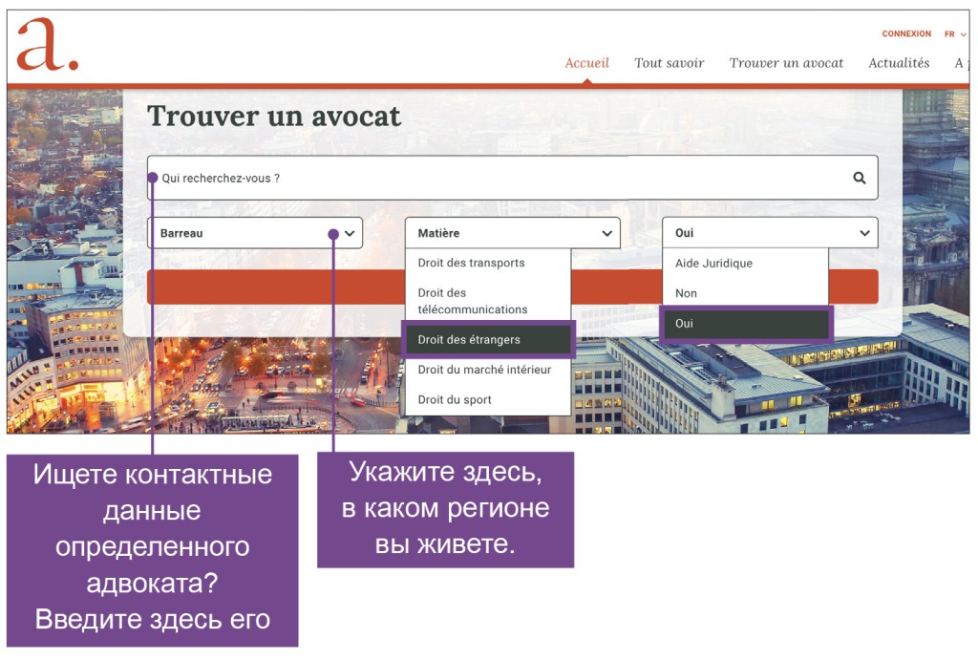Go to the Actualités page
This screenshot has width=978, height=660.
(x=898, y=62)
